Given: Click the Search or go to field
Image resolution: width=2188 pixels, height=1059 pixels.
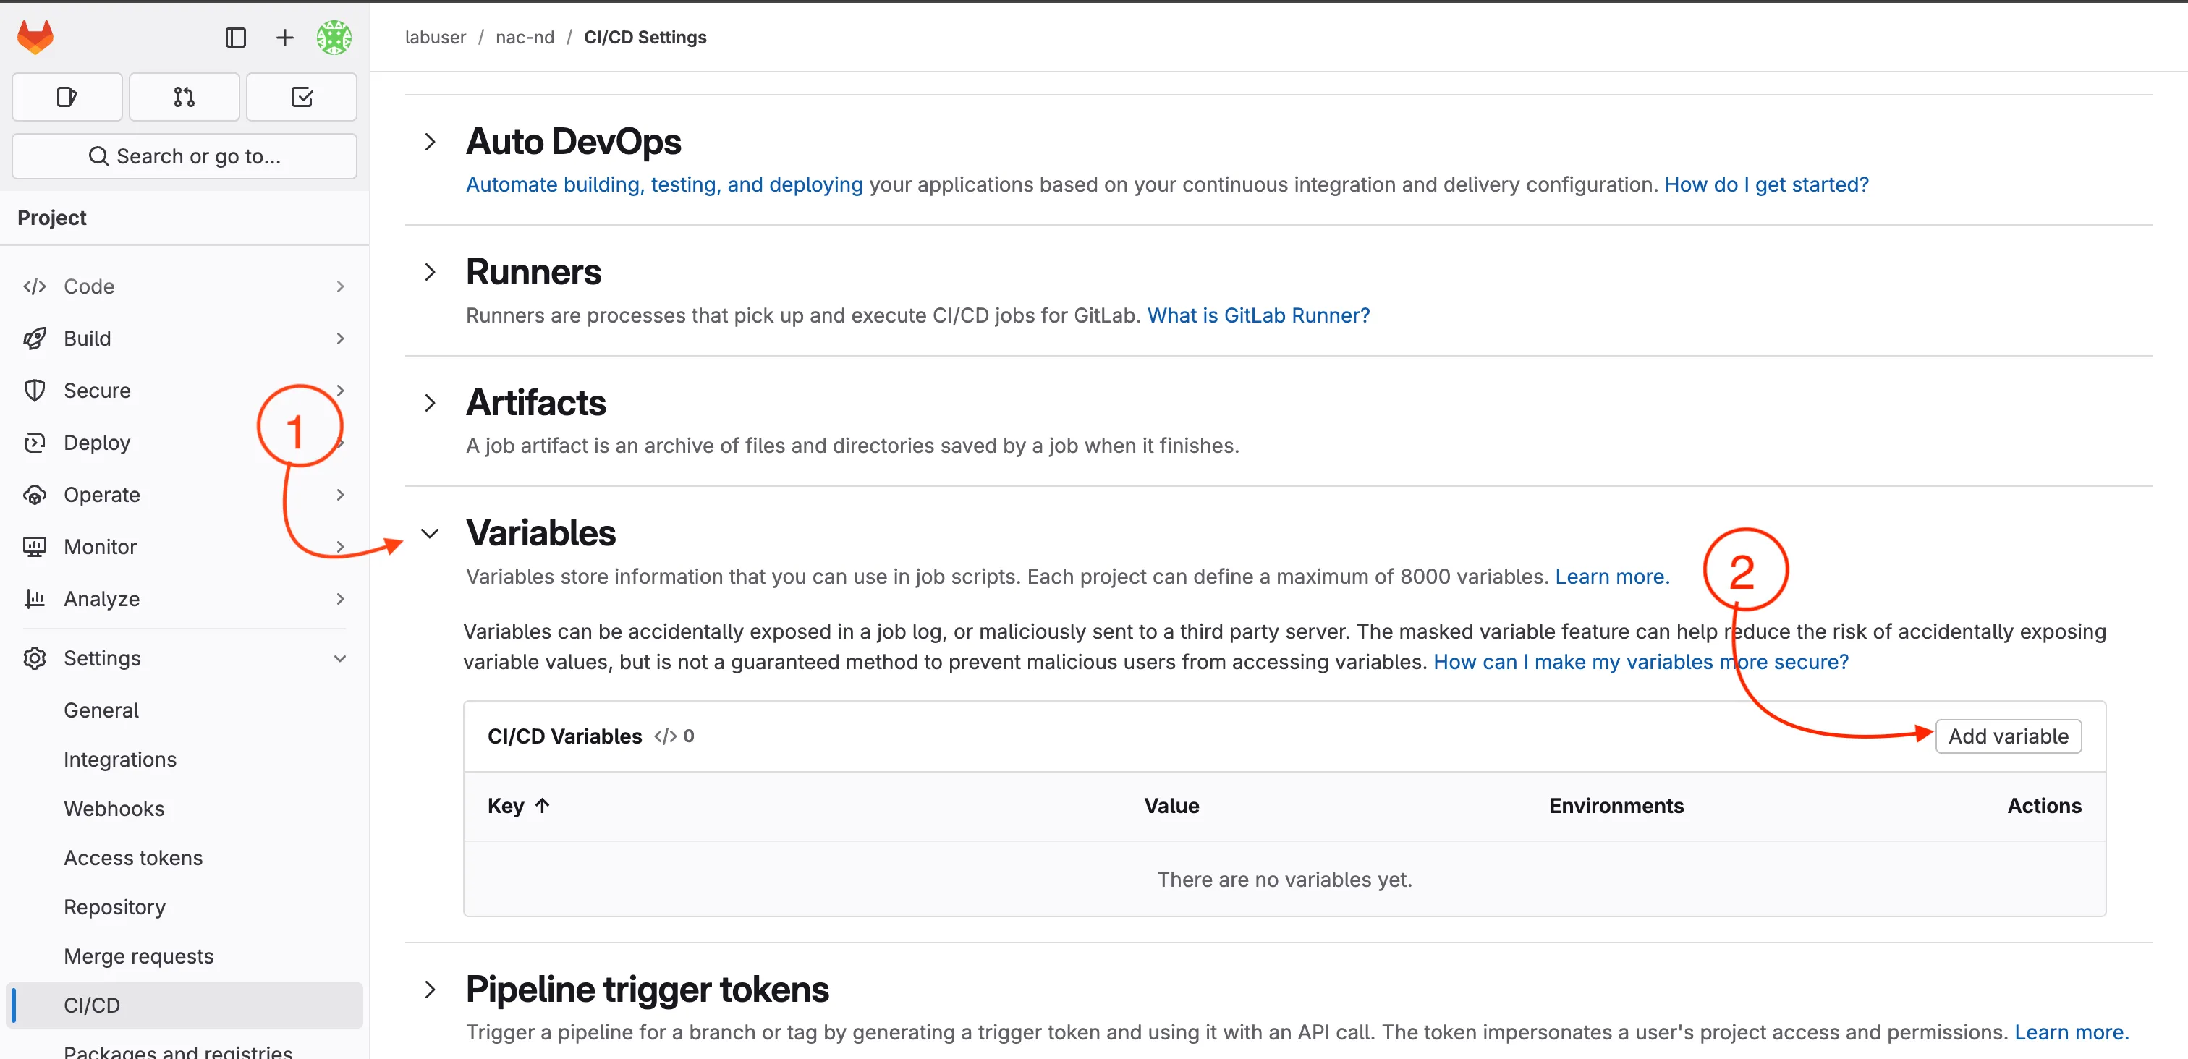Looking at the screenshot, I should coord(185,156).
